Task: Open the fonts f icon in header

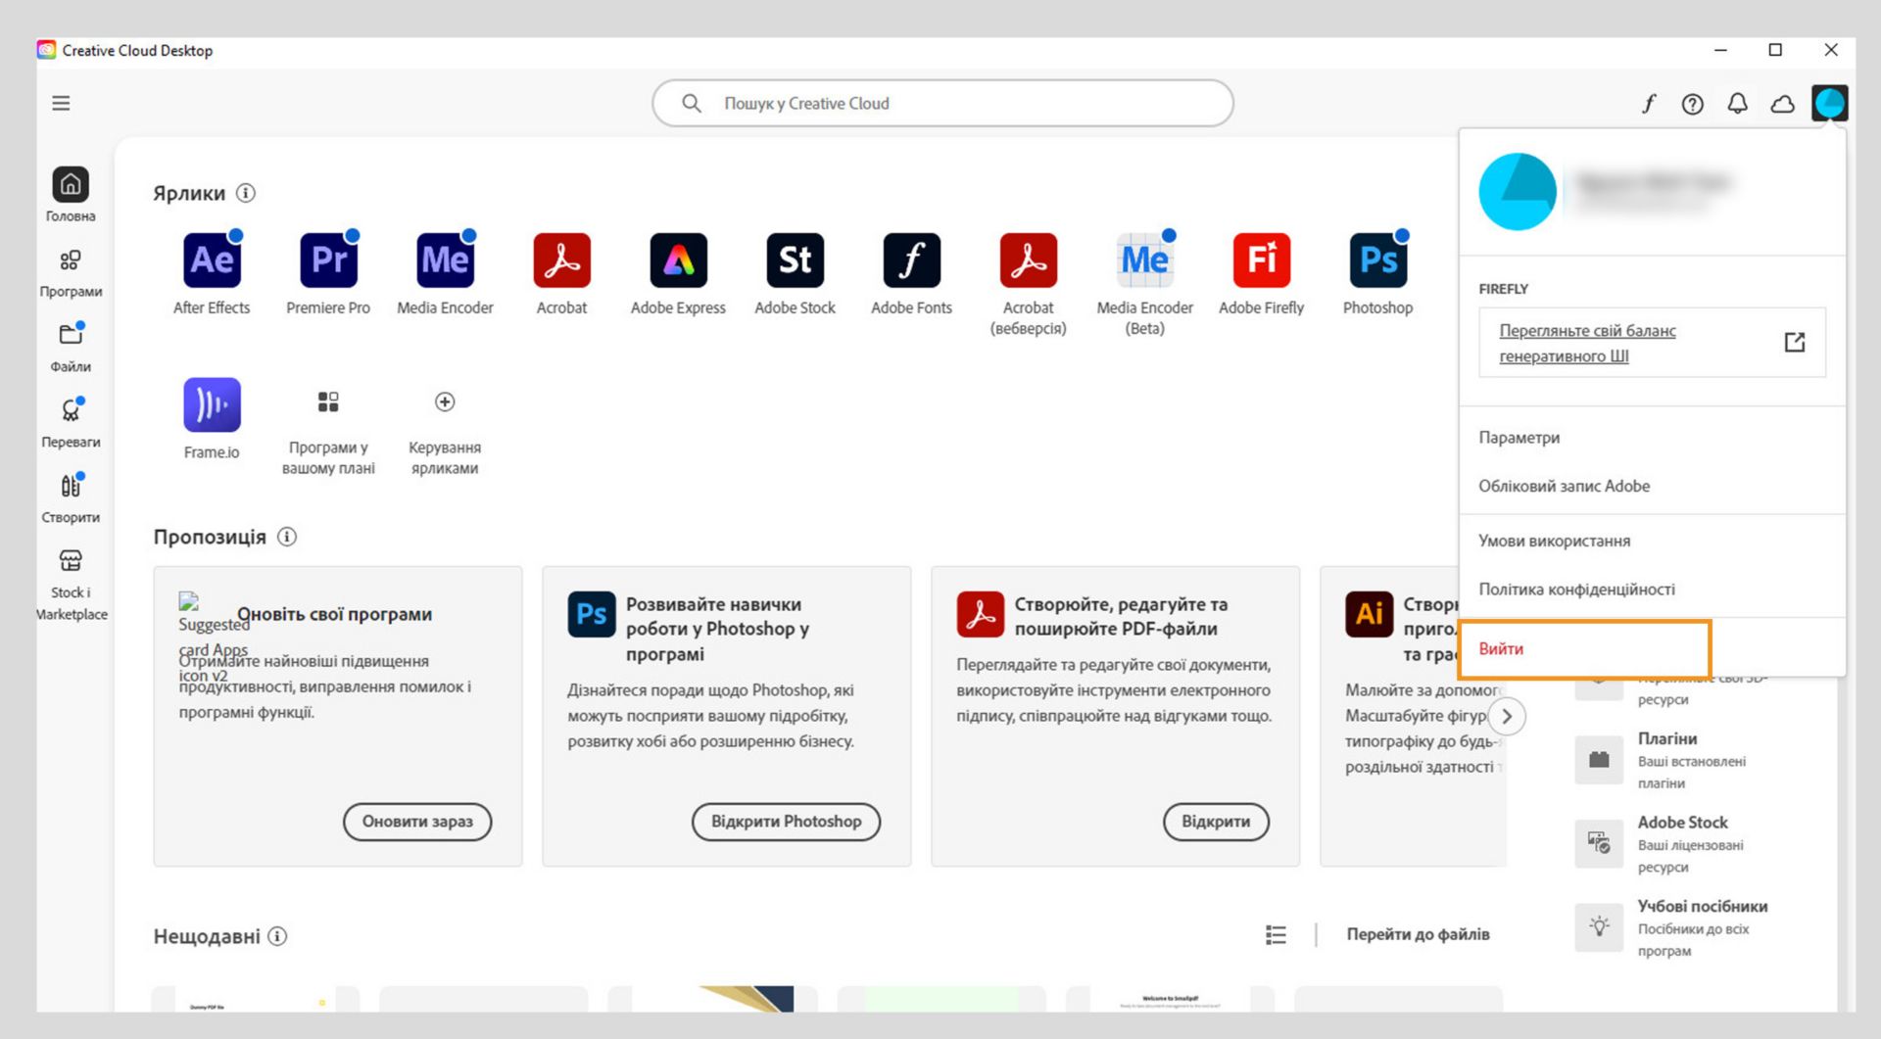Action: 1649,104
